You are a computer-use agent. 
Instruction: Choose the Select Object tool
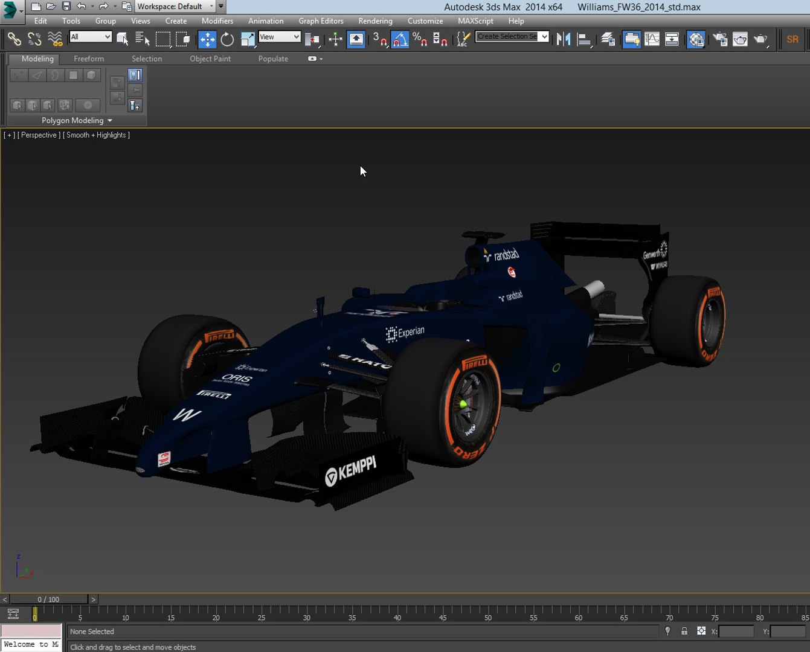pyautogui.click(x=123, y=39)
